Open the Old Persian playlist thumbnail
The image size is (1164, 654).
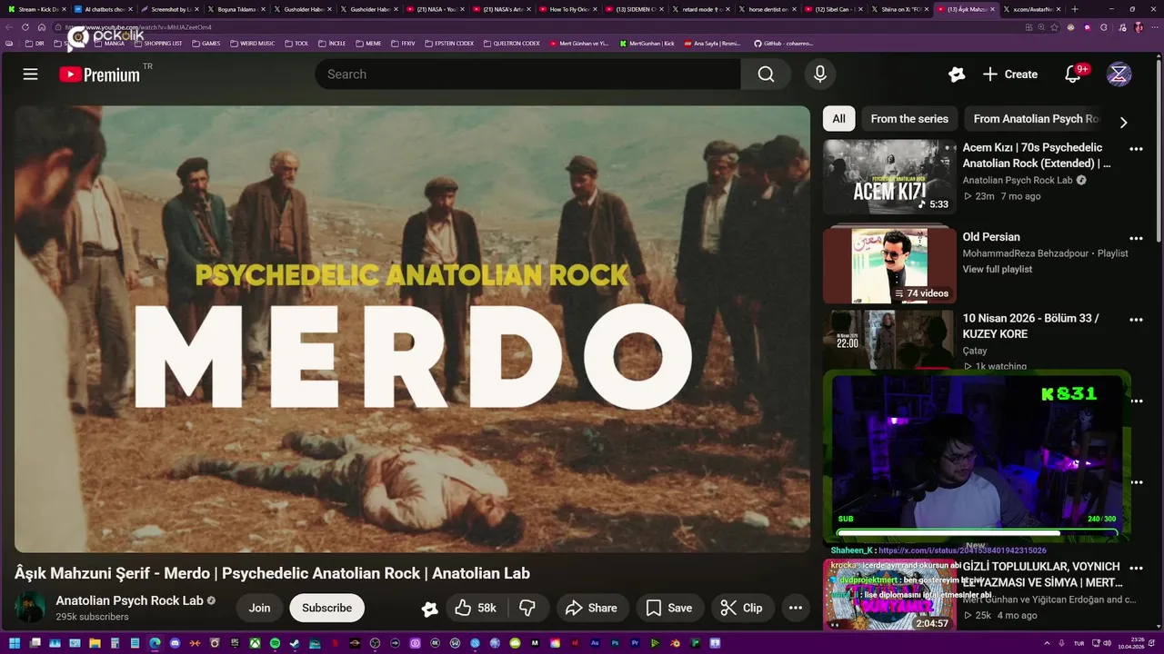tap(889, 265)
